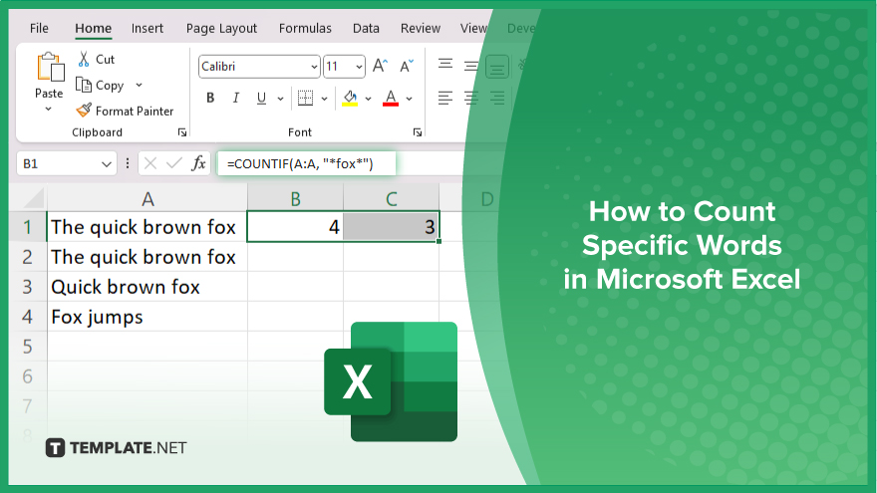Open the font size 11 dropdown

(x=359, y=67)
